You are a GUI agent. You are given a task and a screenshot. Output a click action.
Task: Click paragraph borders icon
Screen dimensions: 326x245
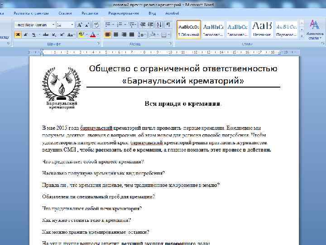tap(164, 34)
